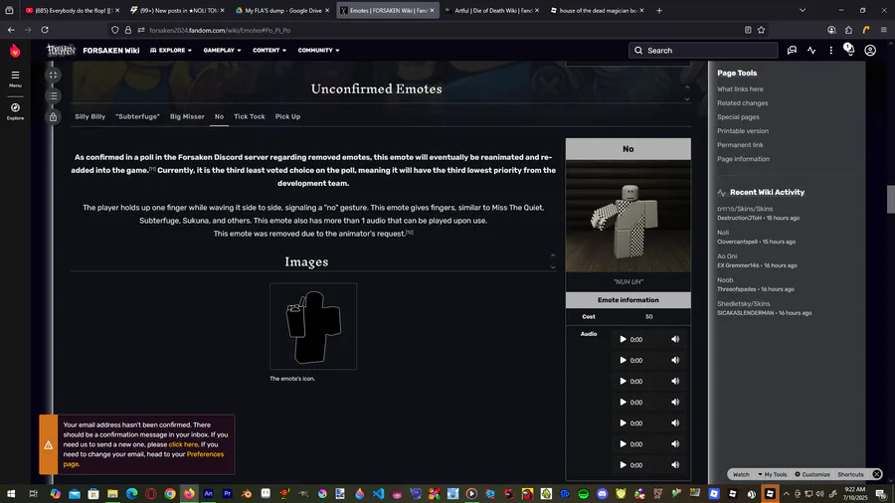Jump down with Images section arrow
The width and height of the screenshot is (895, 503).
pyautogui.click(x=553, y=267)
